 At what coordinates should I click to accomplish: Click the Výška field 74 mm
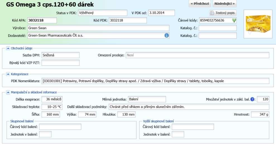pos(87,114)
